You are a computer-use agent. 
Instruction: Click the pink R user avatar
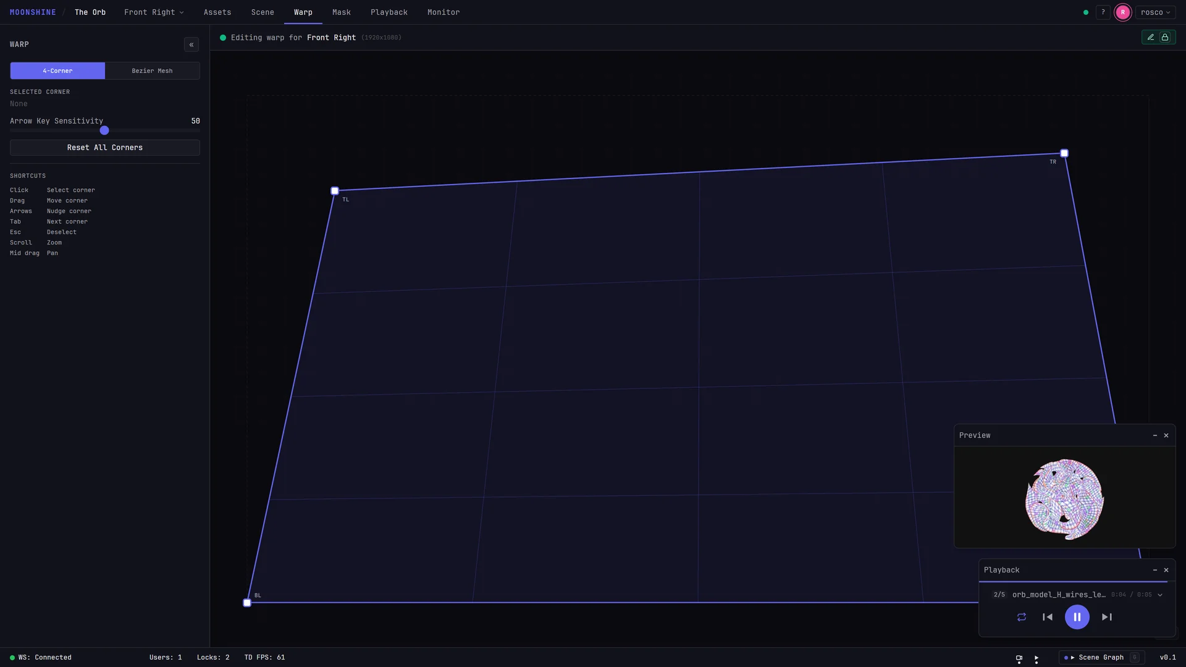pyautogui.click(x=1123, y=12)
